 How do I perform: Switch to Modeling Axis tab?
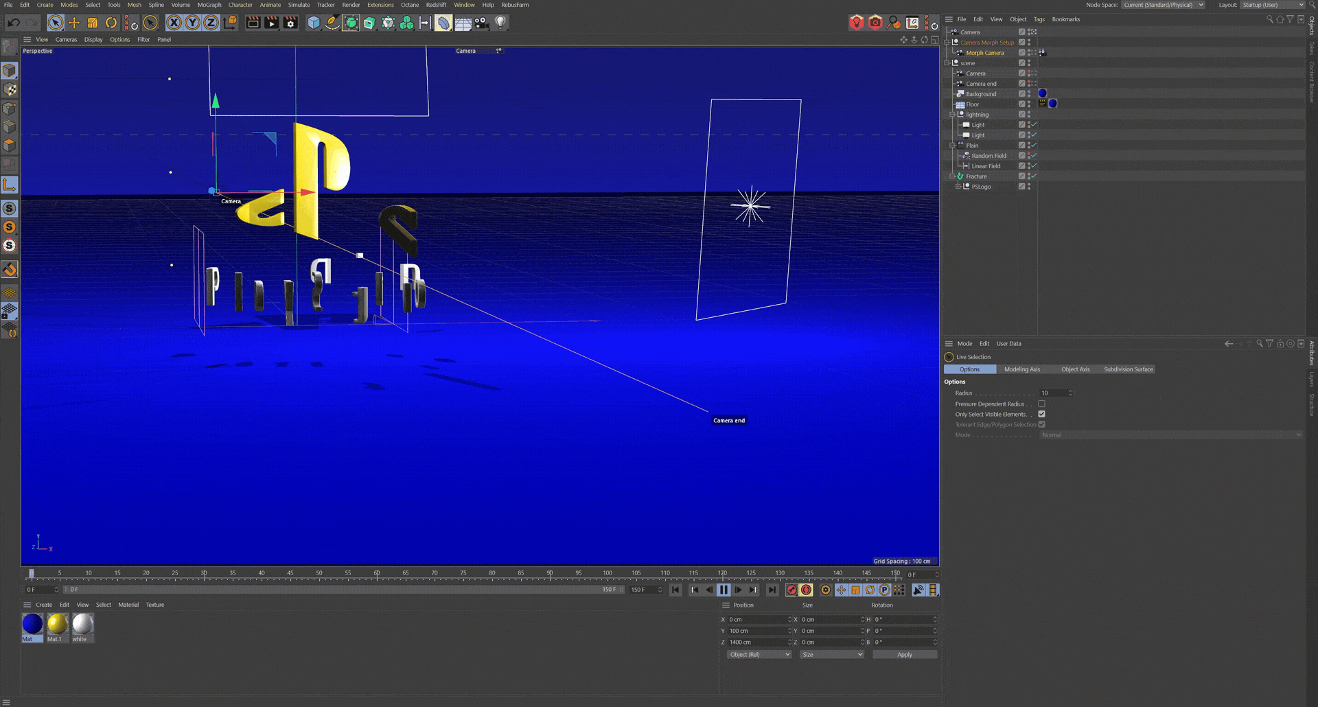coord(1021,369)
